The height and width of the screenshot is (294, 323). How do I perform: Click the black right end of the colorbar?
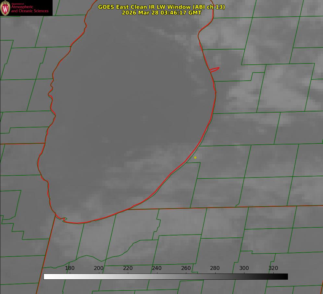(x=286, y=276)
